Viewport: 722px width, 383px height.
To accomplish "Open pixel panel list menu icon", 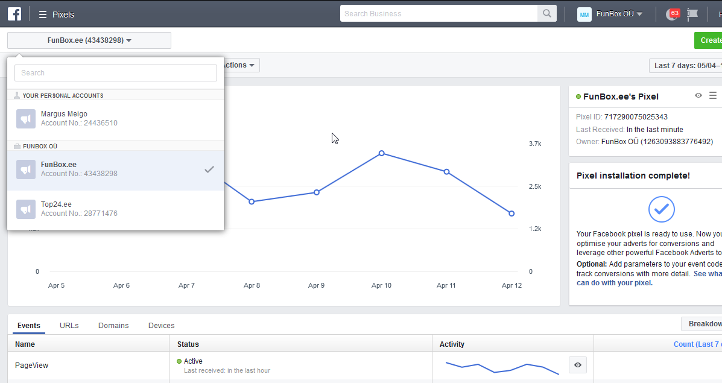I will tap(713, 95).
